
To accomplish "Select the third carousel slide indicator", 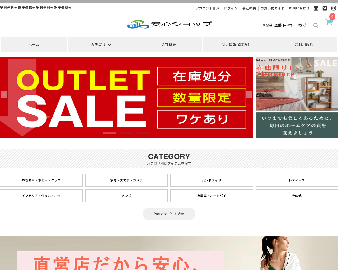I will click(x=143, y=133).
